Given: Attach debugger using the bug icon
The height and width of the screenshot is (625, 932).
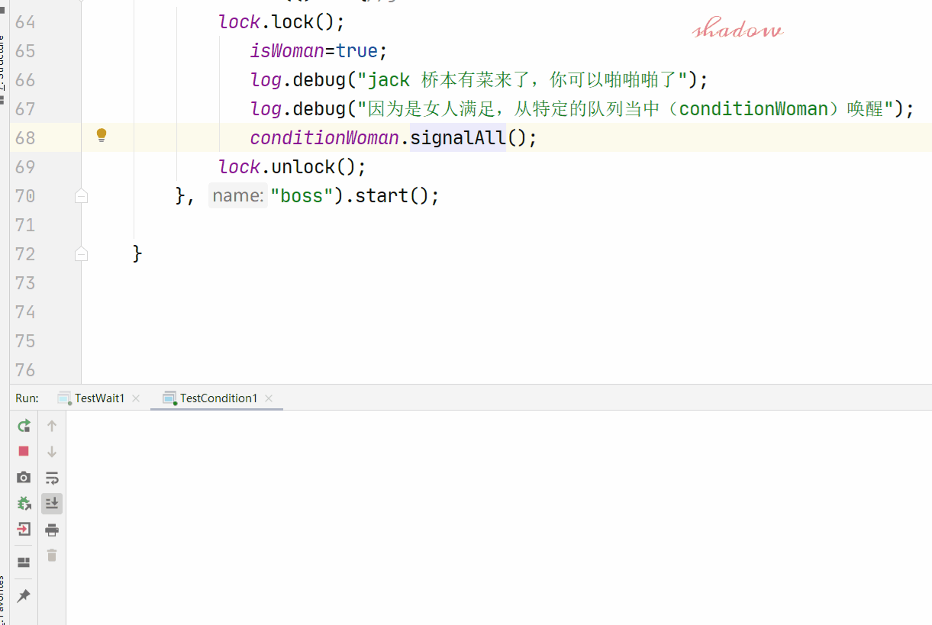Looking at the screenshot, I should [x=24, y=503].
